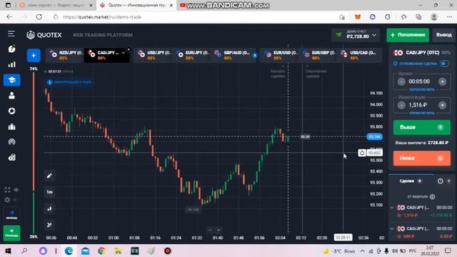Viewport: 457px width, 257px height.
Task: Expand the CAD/JPY tab dropdown arrow
Action: coord(124,53)
